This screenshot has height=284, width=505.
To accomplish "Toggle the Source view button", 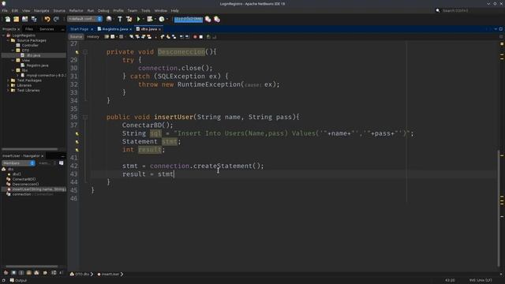I will 76,37.
